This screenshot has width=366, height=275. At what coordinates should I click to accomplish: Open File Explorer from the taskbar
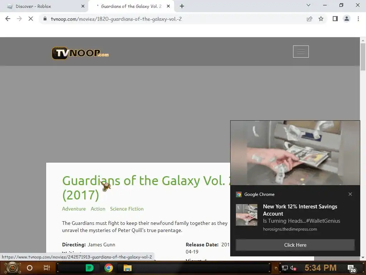click(128, 268)
